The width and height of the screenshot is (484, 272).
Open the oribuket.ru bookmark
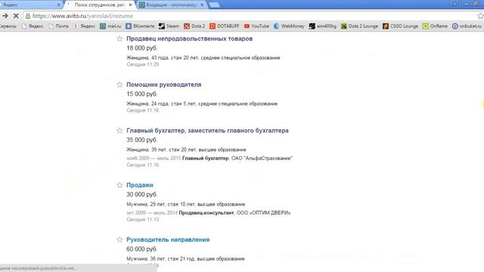[x=467, y=26]
